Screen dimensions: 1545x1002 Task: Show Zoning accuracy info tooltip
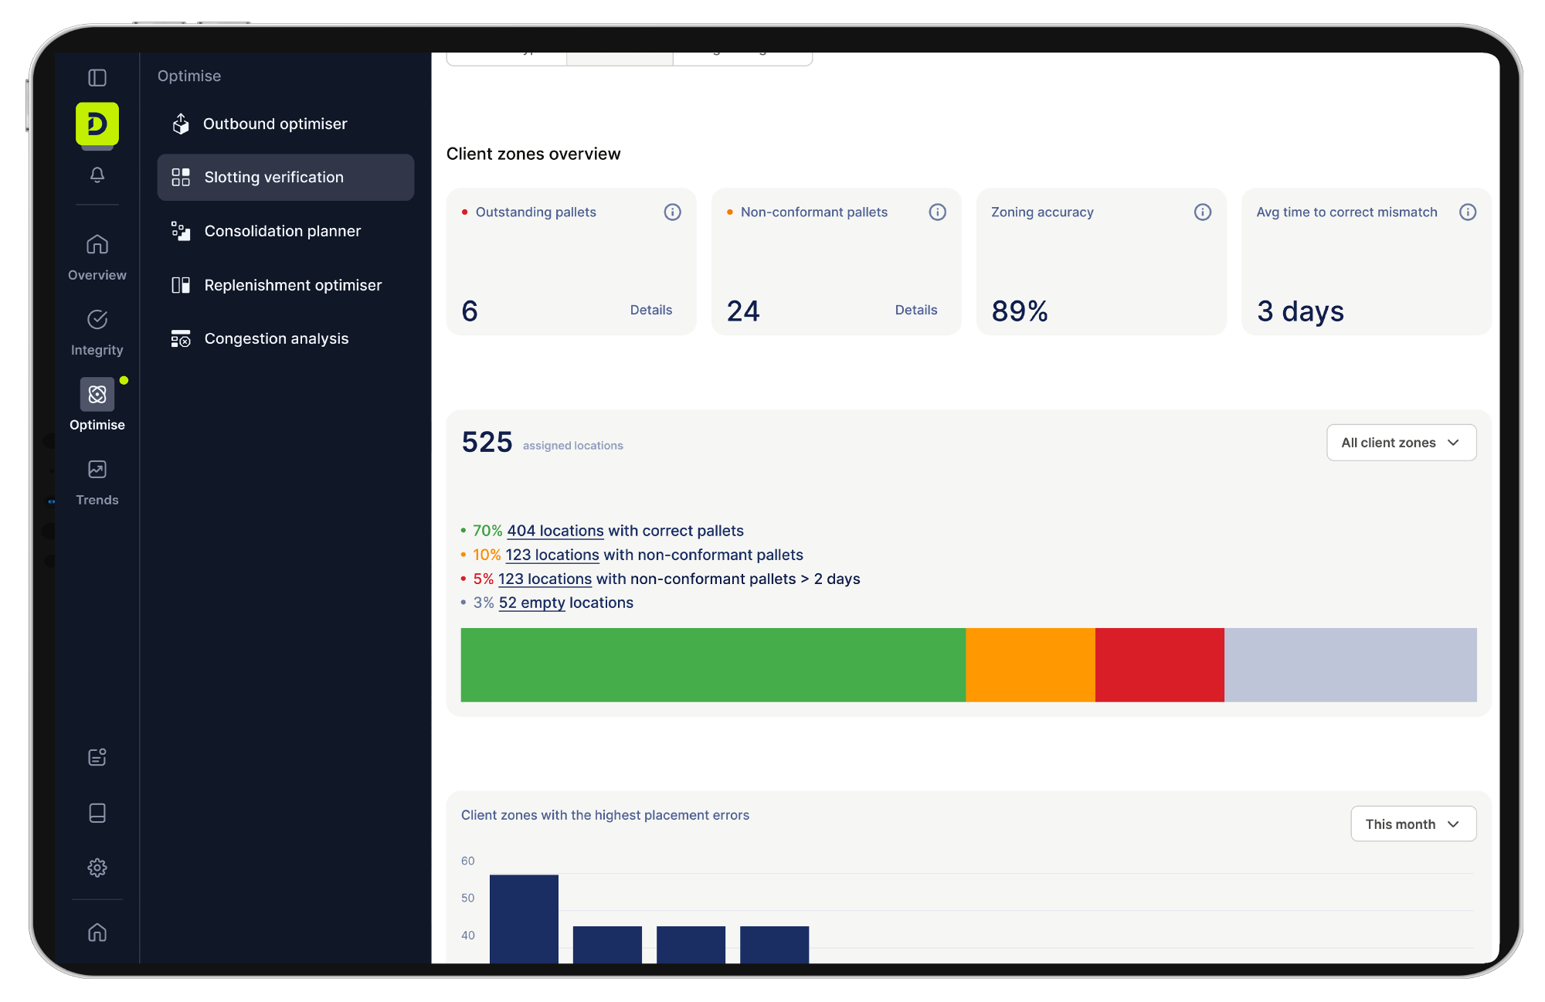tap(1202, 212)
